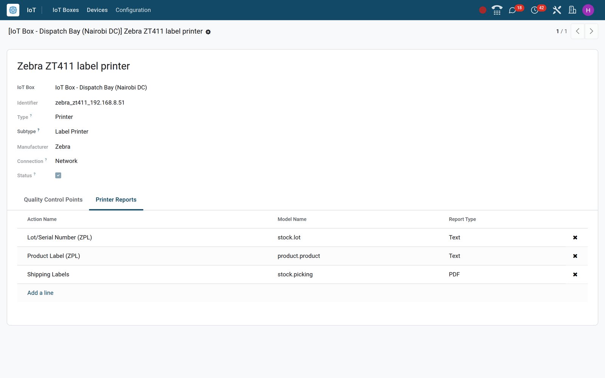Click the device name field Zebra ZT411
605x378 pixels.
(x=74, y=66)
